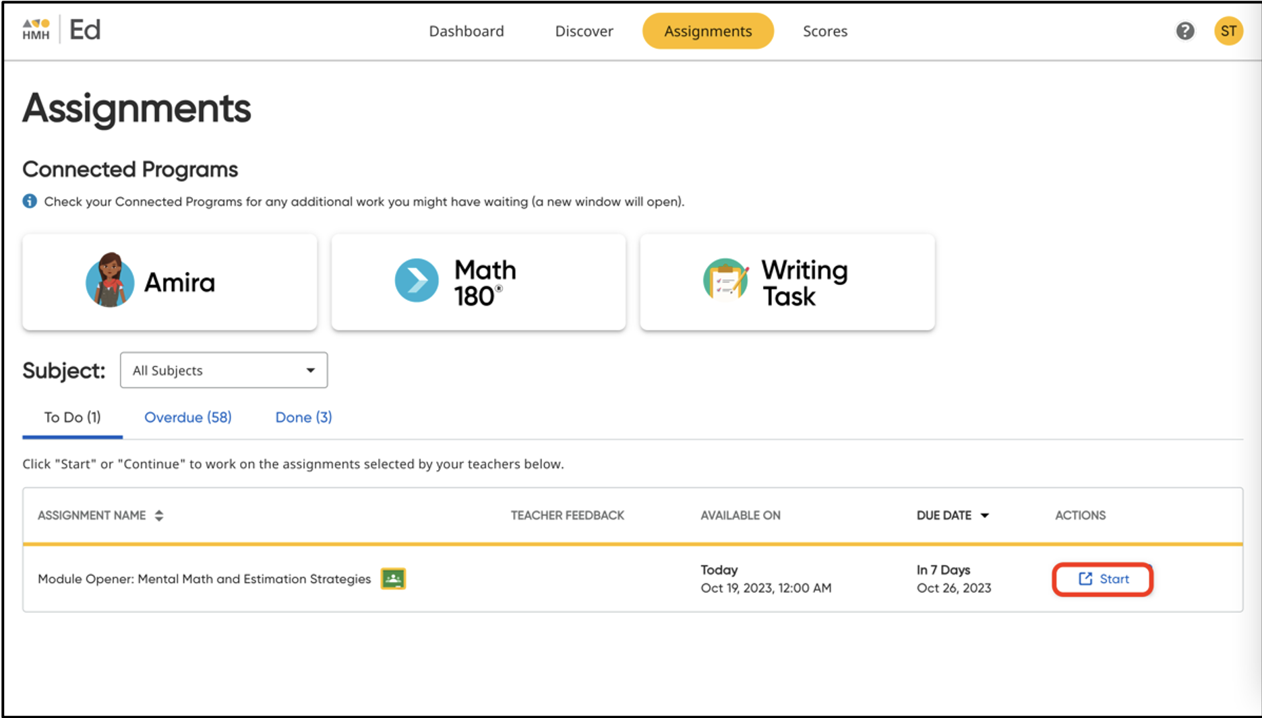Click the Actions column header
This screenshot has height=718, width=1262.
(x=1080, y=515)
